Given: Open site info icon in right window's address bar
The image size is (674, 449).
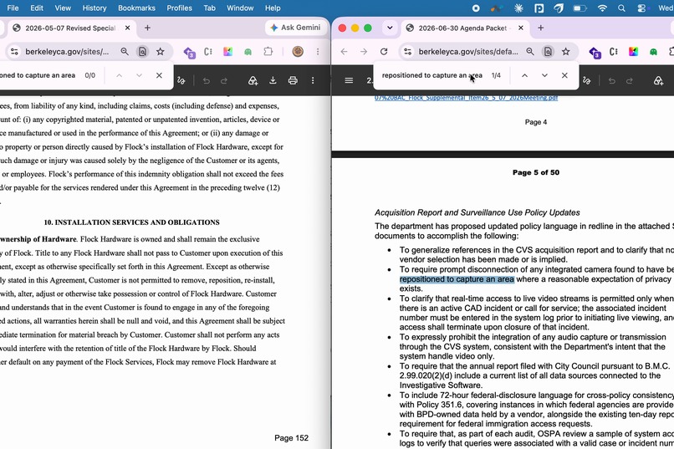Looking at the screenshot, I should click(407, 52).
